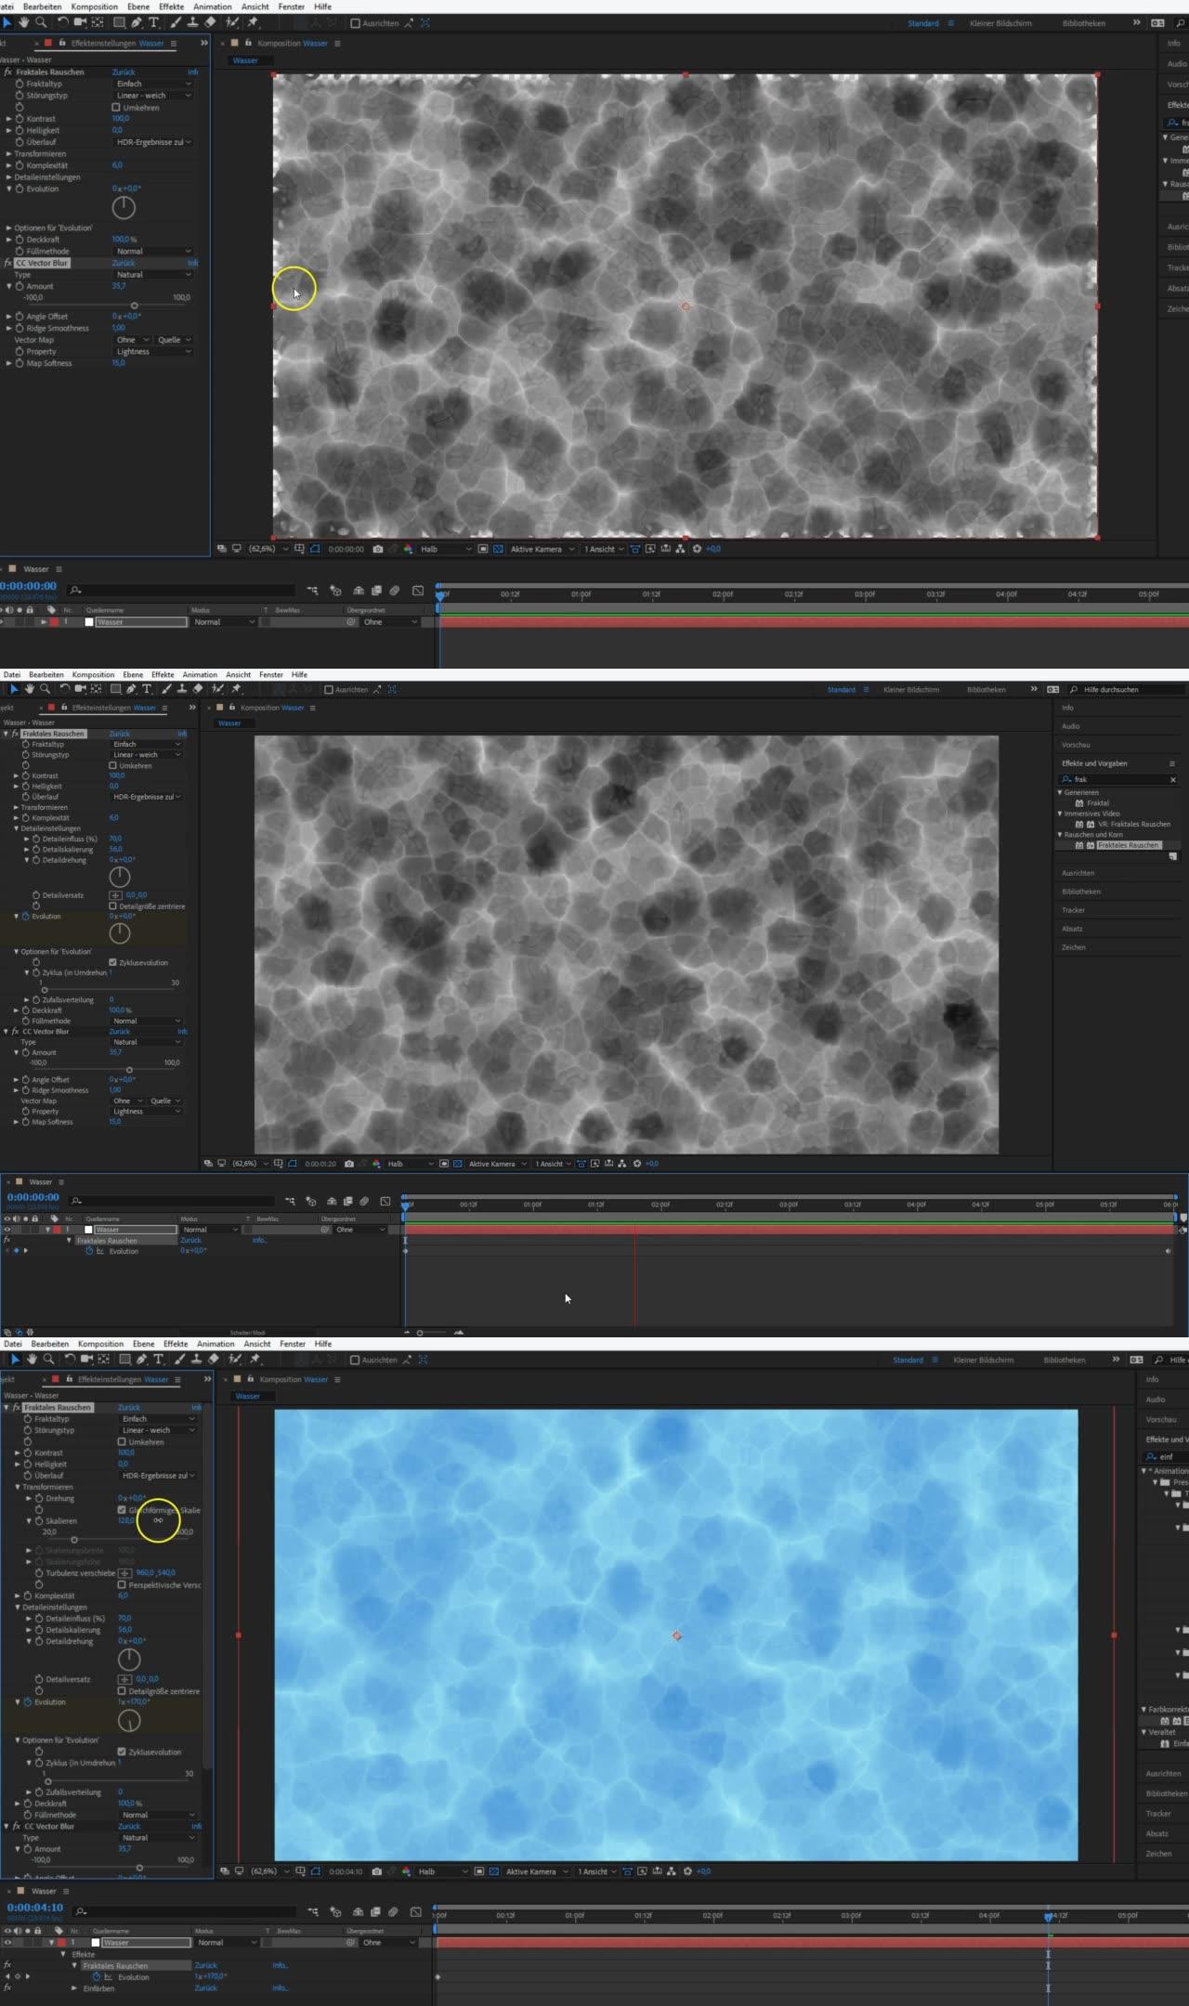Toggle the fx switch of Einfärben in the timeline

coord(7,1988)
